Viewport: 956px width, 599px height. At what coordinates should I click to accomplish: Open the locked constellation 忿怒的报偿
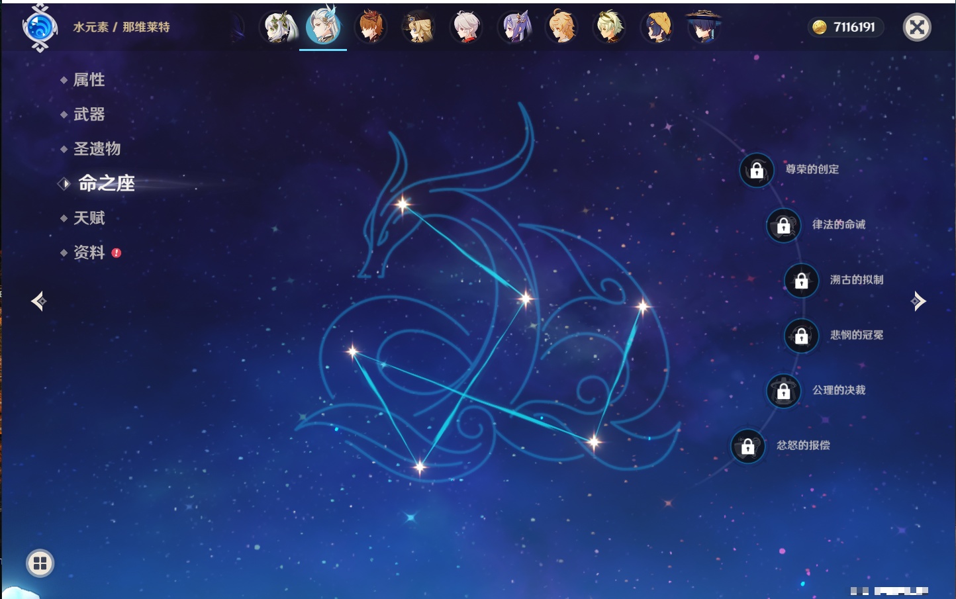[747, 446]
